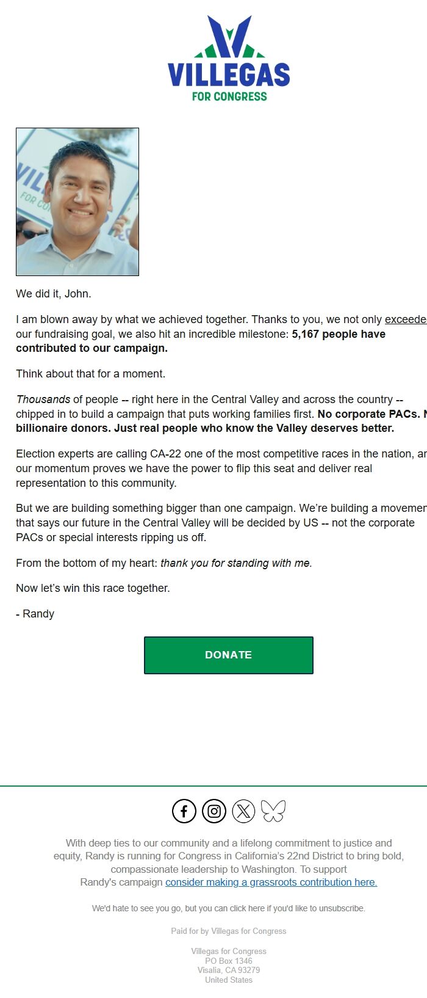Open the X (Twitter) social icon
The image size is (427, 998).
(243, 811)
